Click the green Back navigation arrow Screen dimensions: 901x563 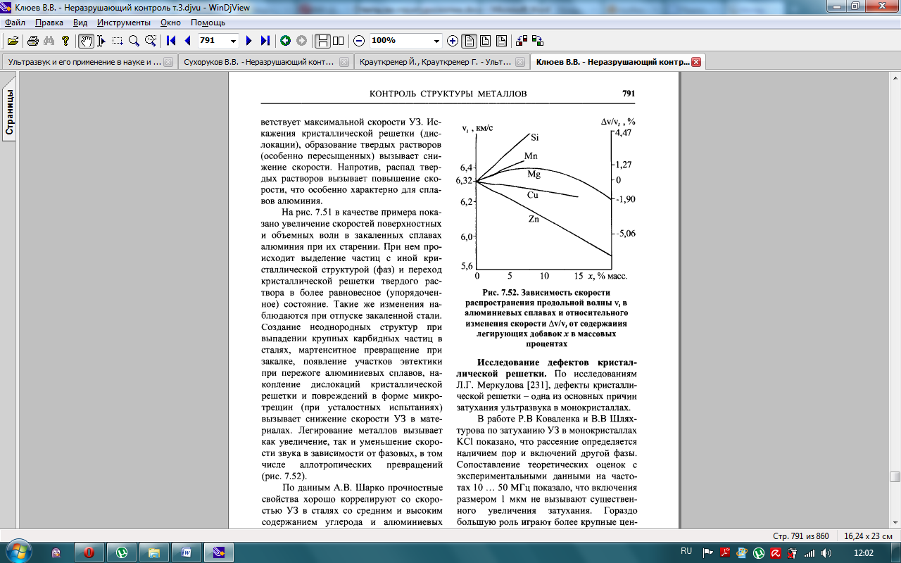pyautogui.click(x=286, y=41)
